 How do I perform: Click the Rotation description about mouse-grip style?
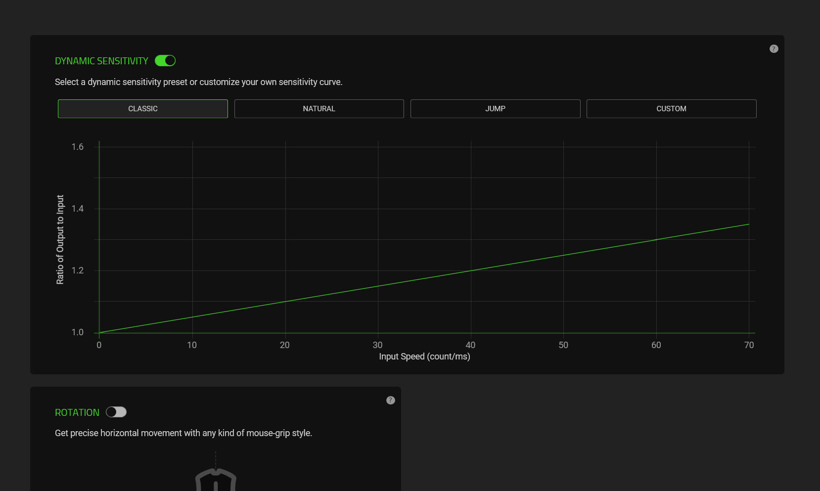tap(183, 433)
